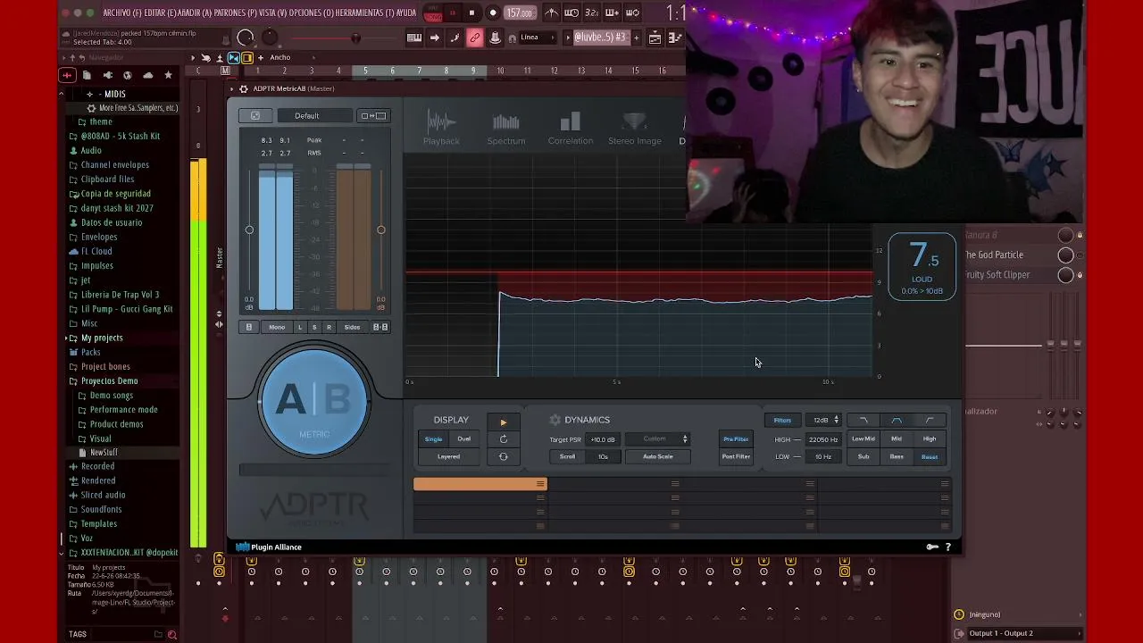Solo the R channel monitor button
The height and width of the screenshot is (643, 1143).
click(x=329, y=328)
